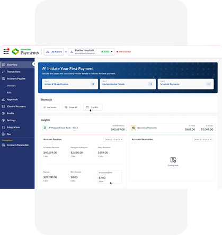Click Failed Payments $689.00 value
Image resolution: width=222 pixels, height=235 pixels.
tap(103, 152)
